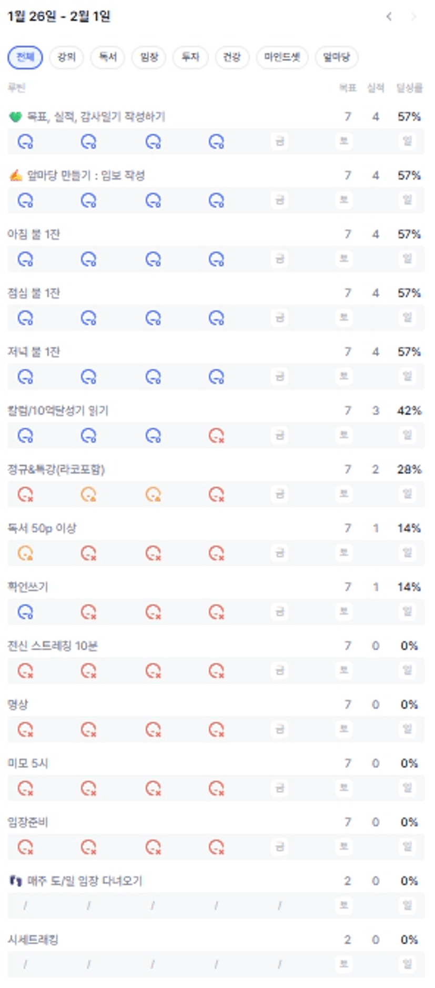Filter routines by 마인드셋 category
This screenshot has height=988, width=435.
(x=282, y=57)
